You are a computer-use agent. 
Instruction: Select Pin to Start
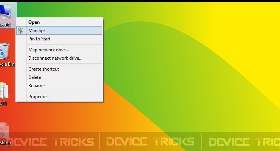coord(59,39)
